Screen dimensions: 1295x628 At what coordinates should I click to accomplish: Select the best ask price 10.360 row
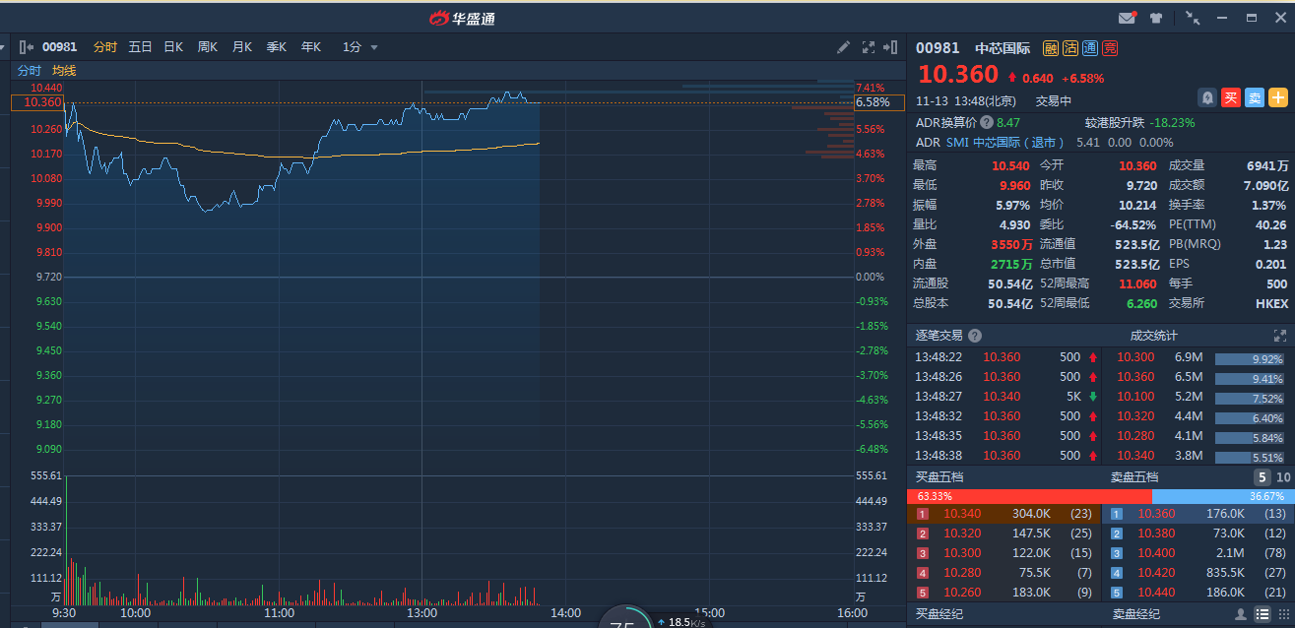(1198, 514)
